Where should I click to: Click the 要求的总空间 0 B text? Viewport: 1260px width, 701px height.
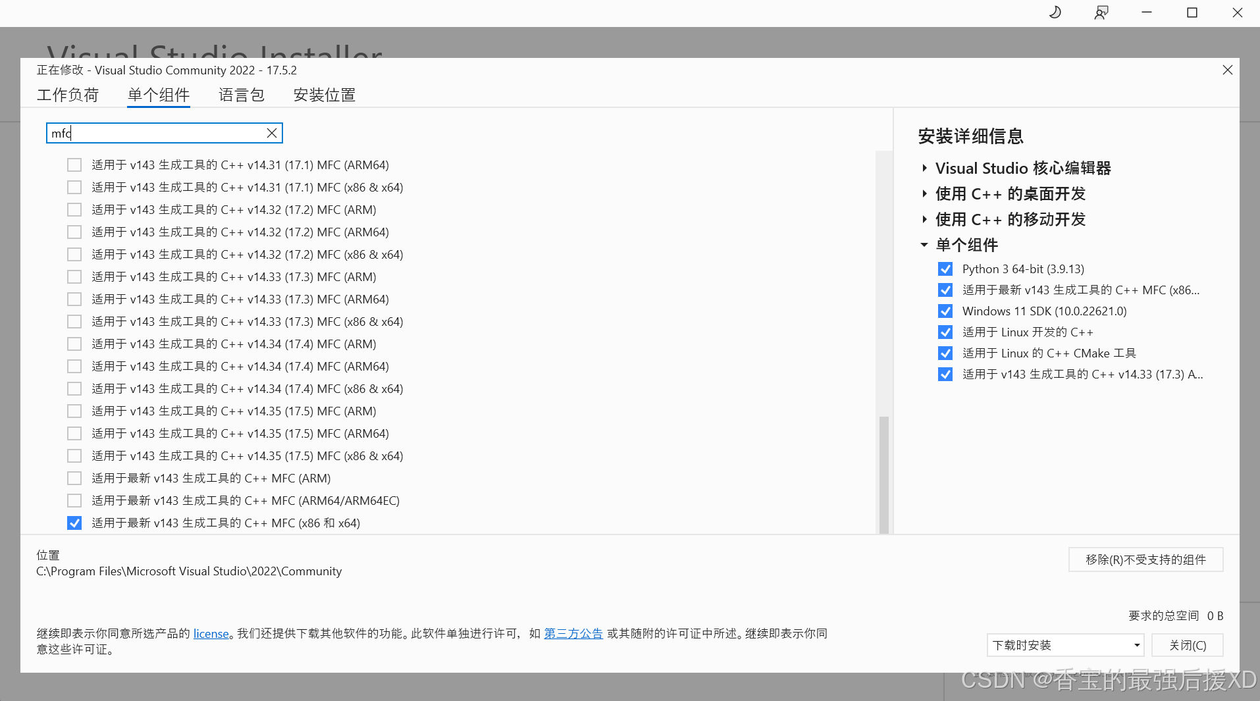tap(1176, 616)
